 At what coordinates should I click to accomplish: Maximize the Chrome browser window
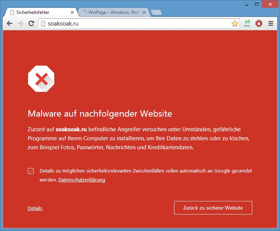tap(257, 4)
